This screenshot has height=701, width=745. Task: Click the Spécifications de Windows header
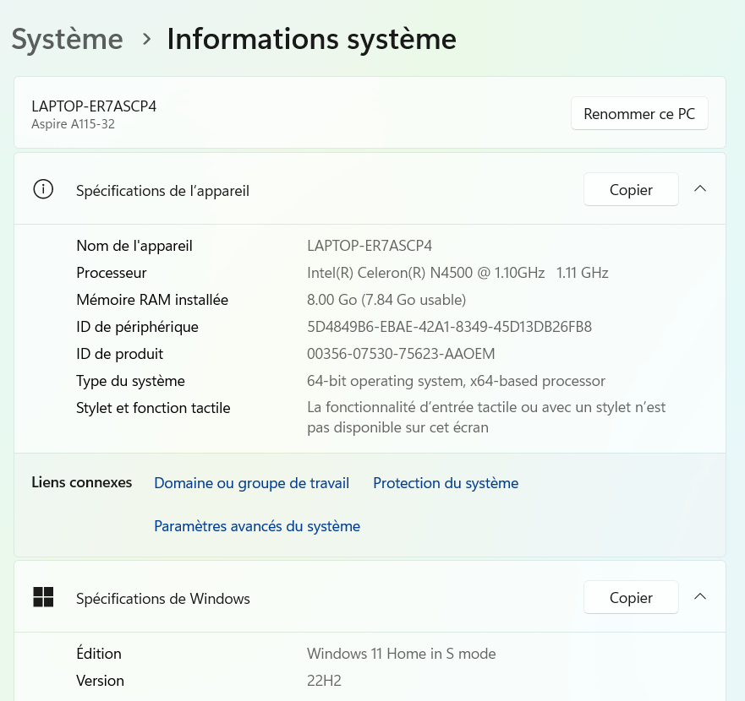click(x=163, y=599)
